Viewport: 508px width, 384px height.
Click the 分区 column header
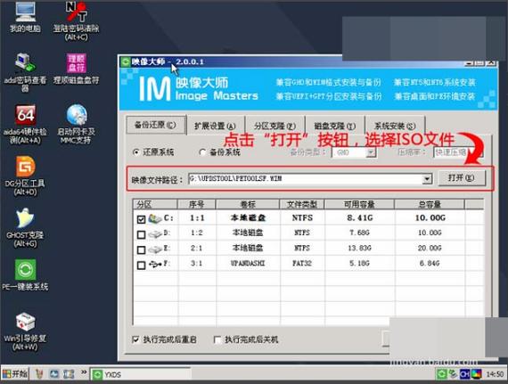[x=155, y=204]
